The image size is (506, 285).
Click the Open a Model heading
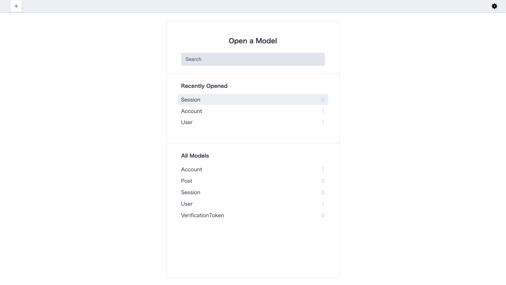pyautogui.click(x=253, y=41)
